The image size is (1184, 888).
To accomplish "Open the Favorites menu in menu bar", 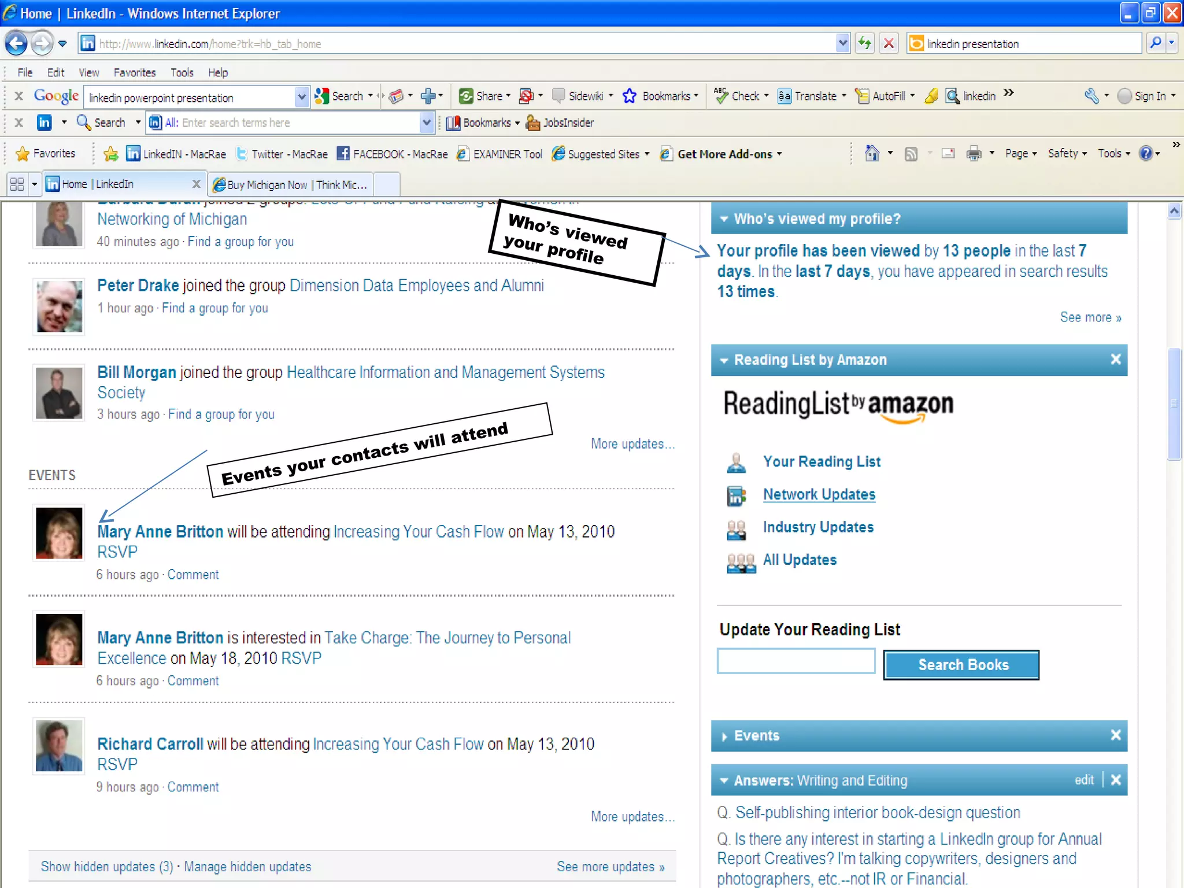I will point(135,72).
